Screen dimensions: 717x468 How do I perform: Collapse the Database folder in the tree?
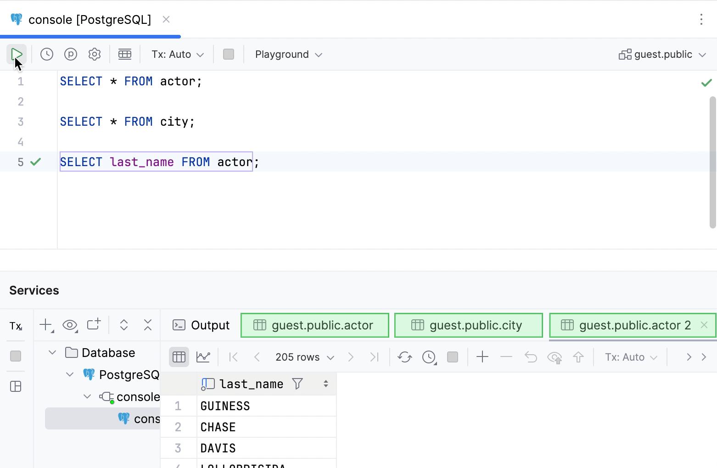tap(52, 352)
